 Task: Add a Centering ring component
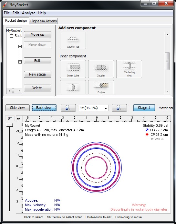(129, 69)
